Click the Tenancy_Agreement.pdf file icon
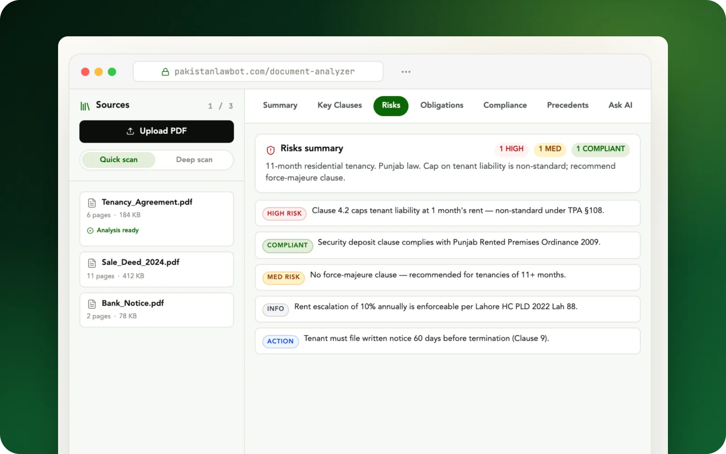726x454 pixels. click(92, 202)
